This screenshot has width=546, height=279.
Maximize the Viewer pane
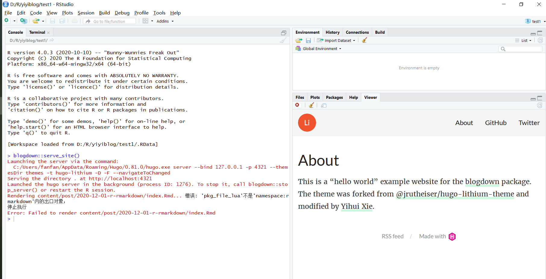[540, 98]
